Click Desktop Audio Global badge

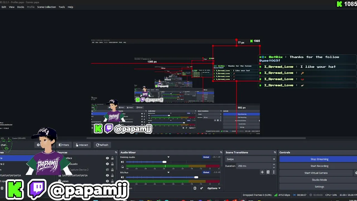[206, 157]
